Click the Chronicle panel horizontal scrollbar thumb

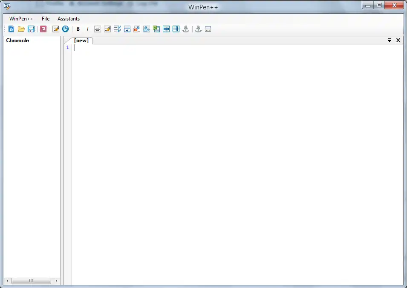pos(31,281)
